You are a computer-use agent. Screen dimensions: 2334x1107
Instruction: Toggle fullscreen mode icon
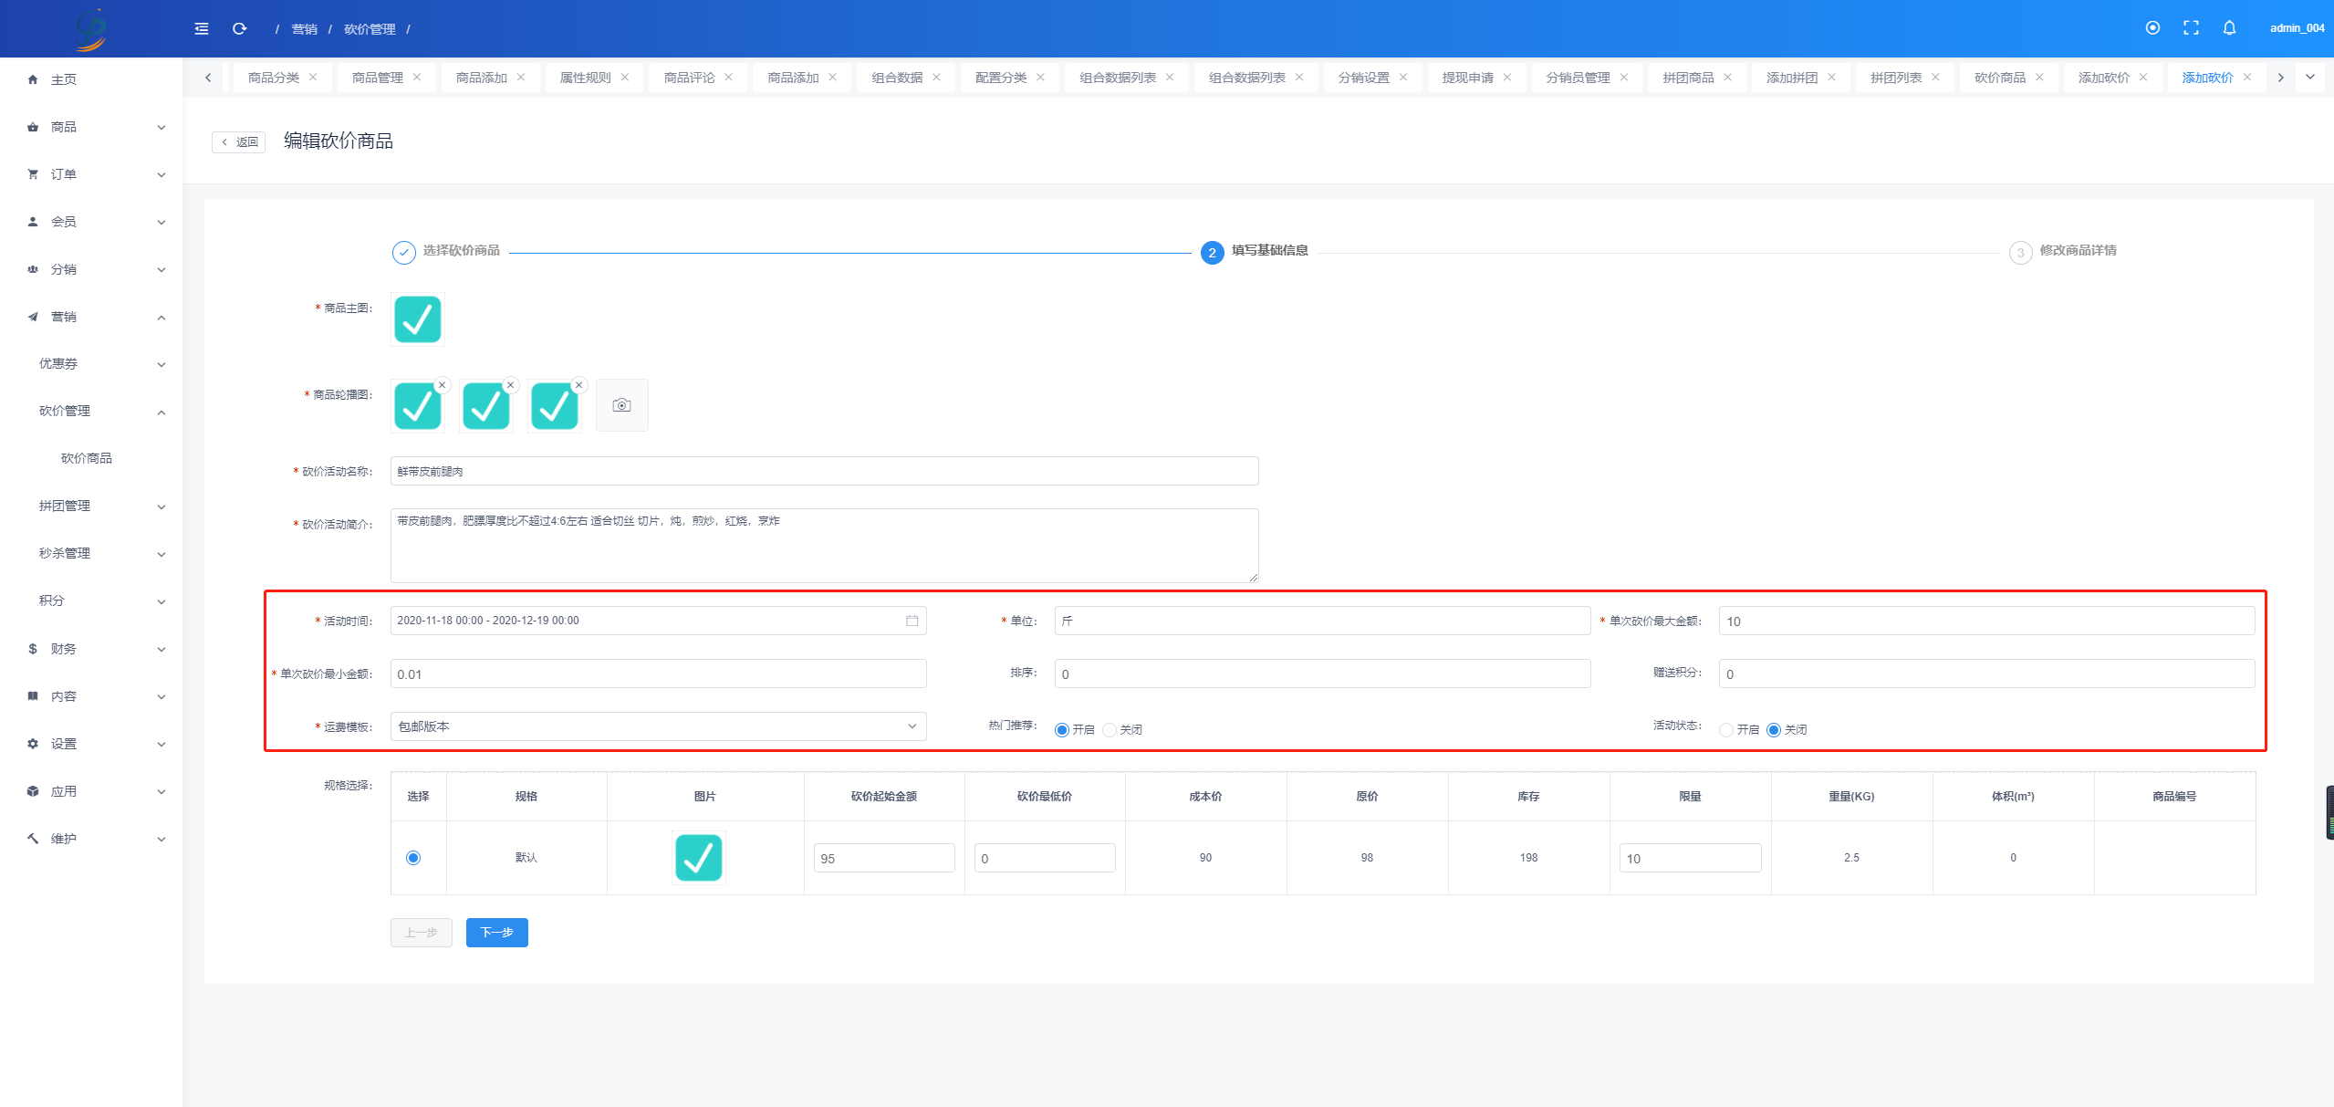click(x=2191, y=28)
